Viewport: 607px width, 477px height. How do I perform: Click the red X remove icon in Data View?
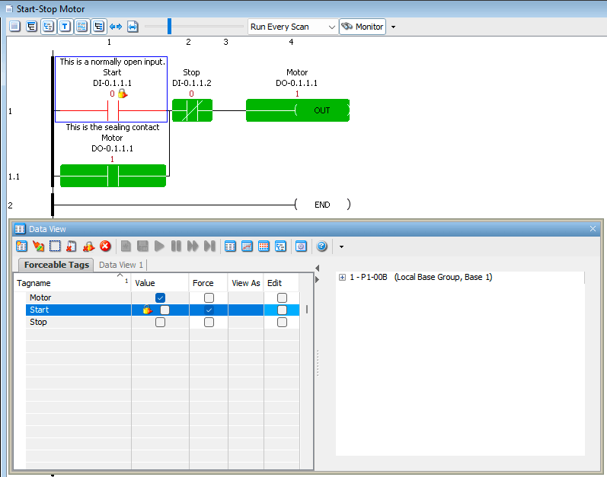point(105,246)
